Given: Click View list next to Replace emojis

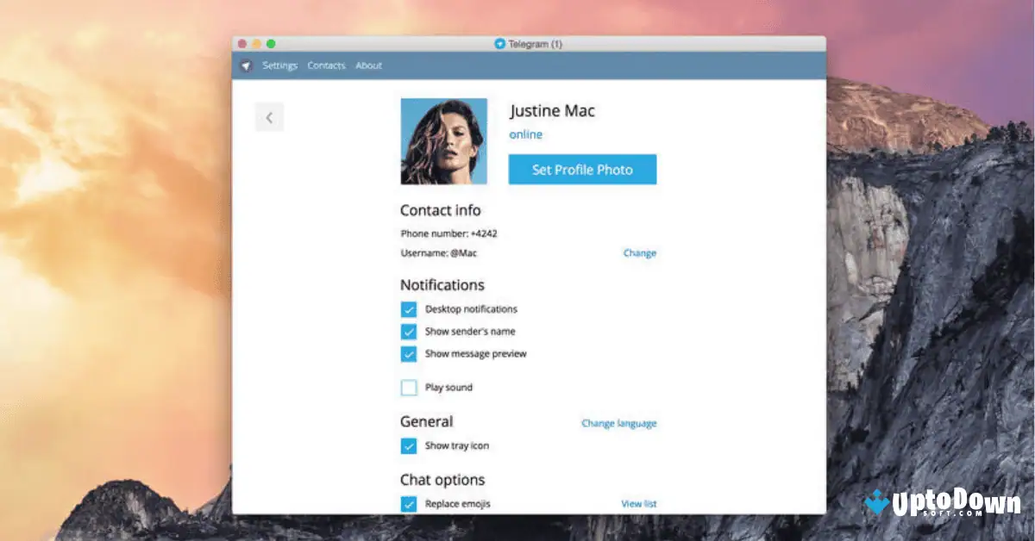Looking at the screenshot, I should coord(638,503).
